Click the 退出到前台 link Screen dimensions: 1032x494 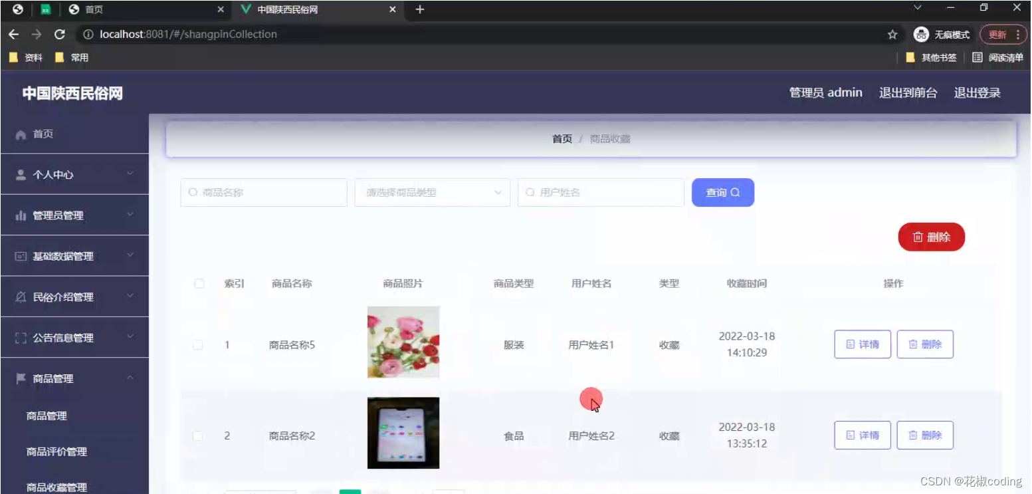pos(908,92)
